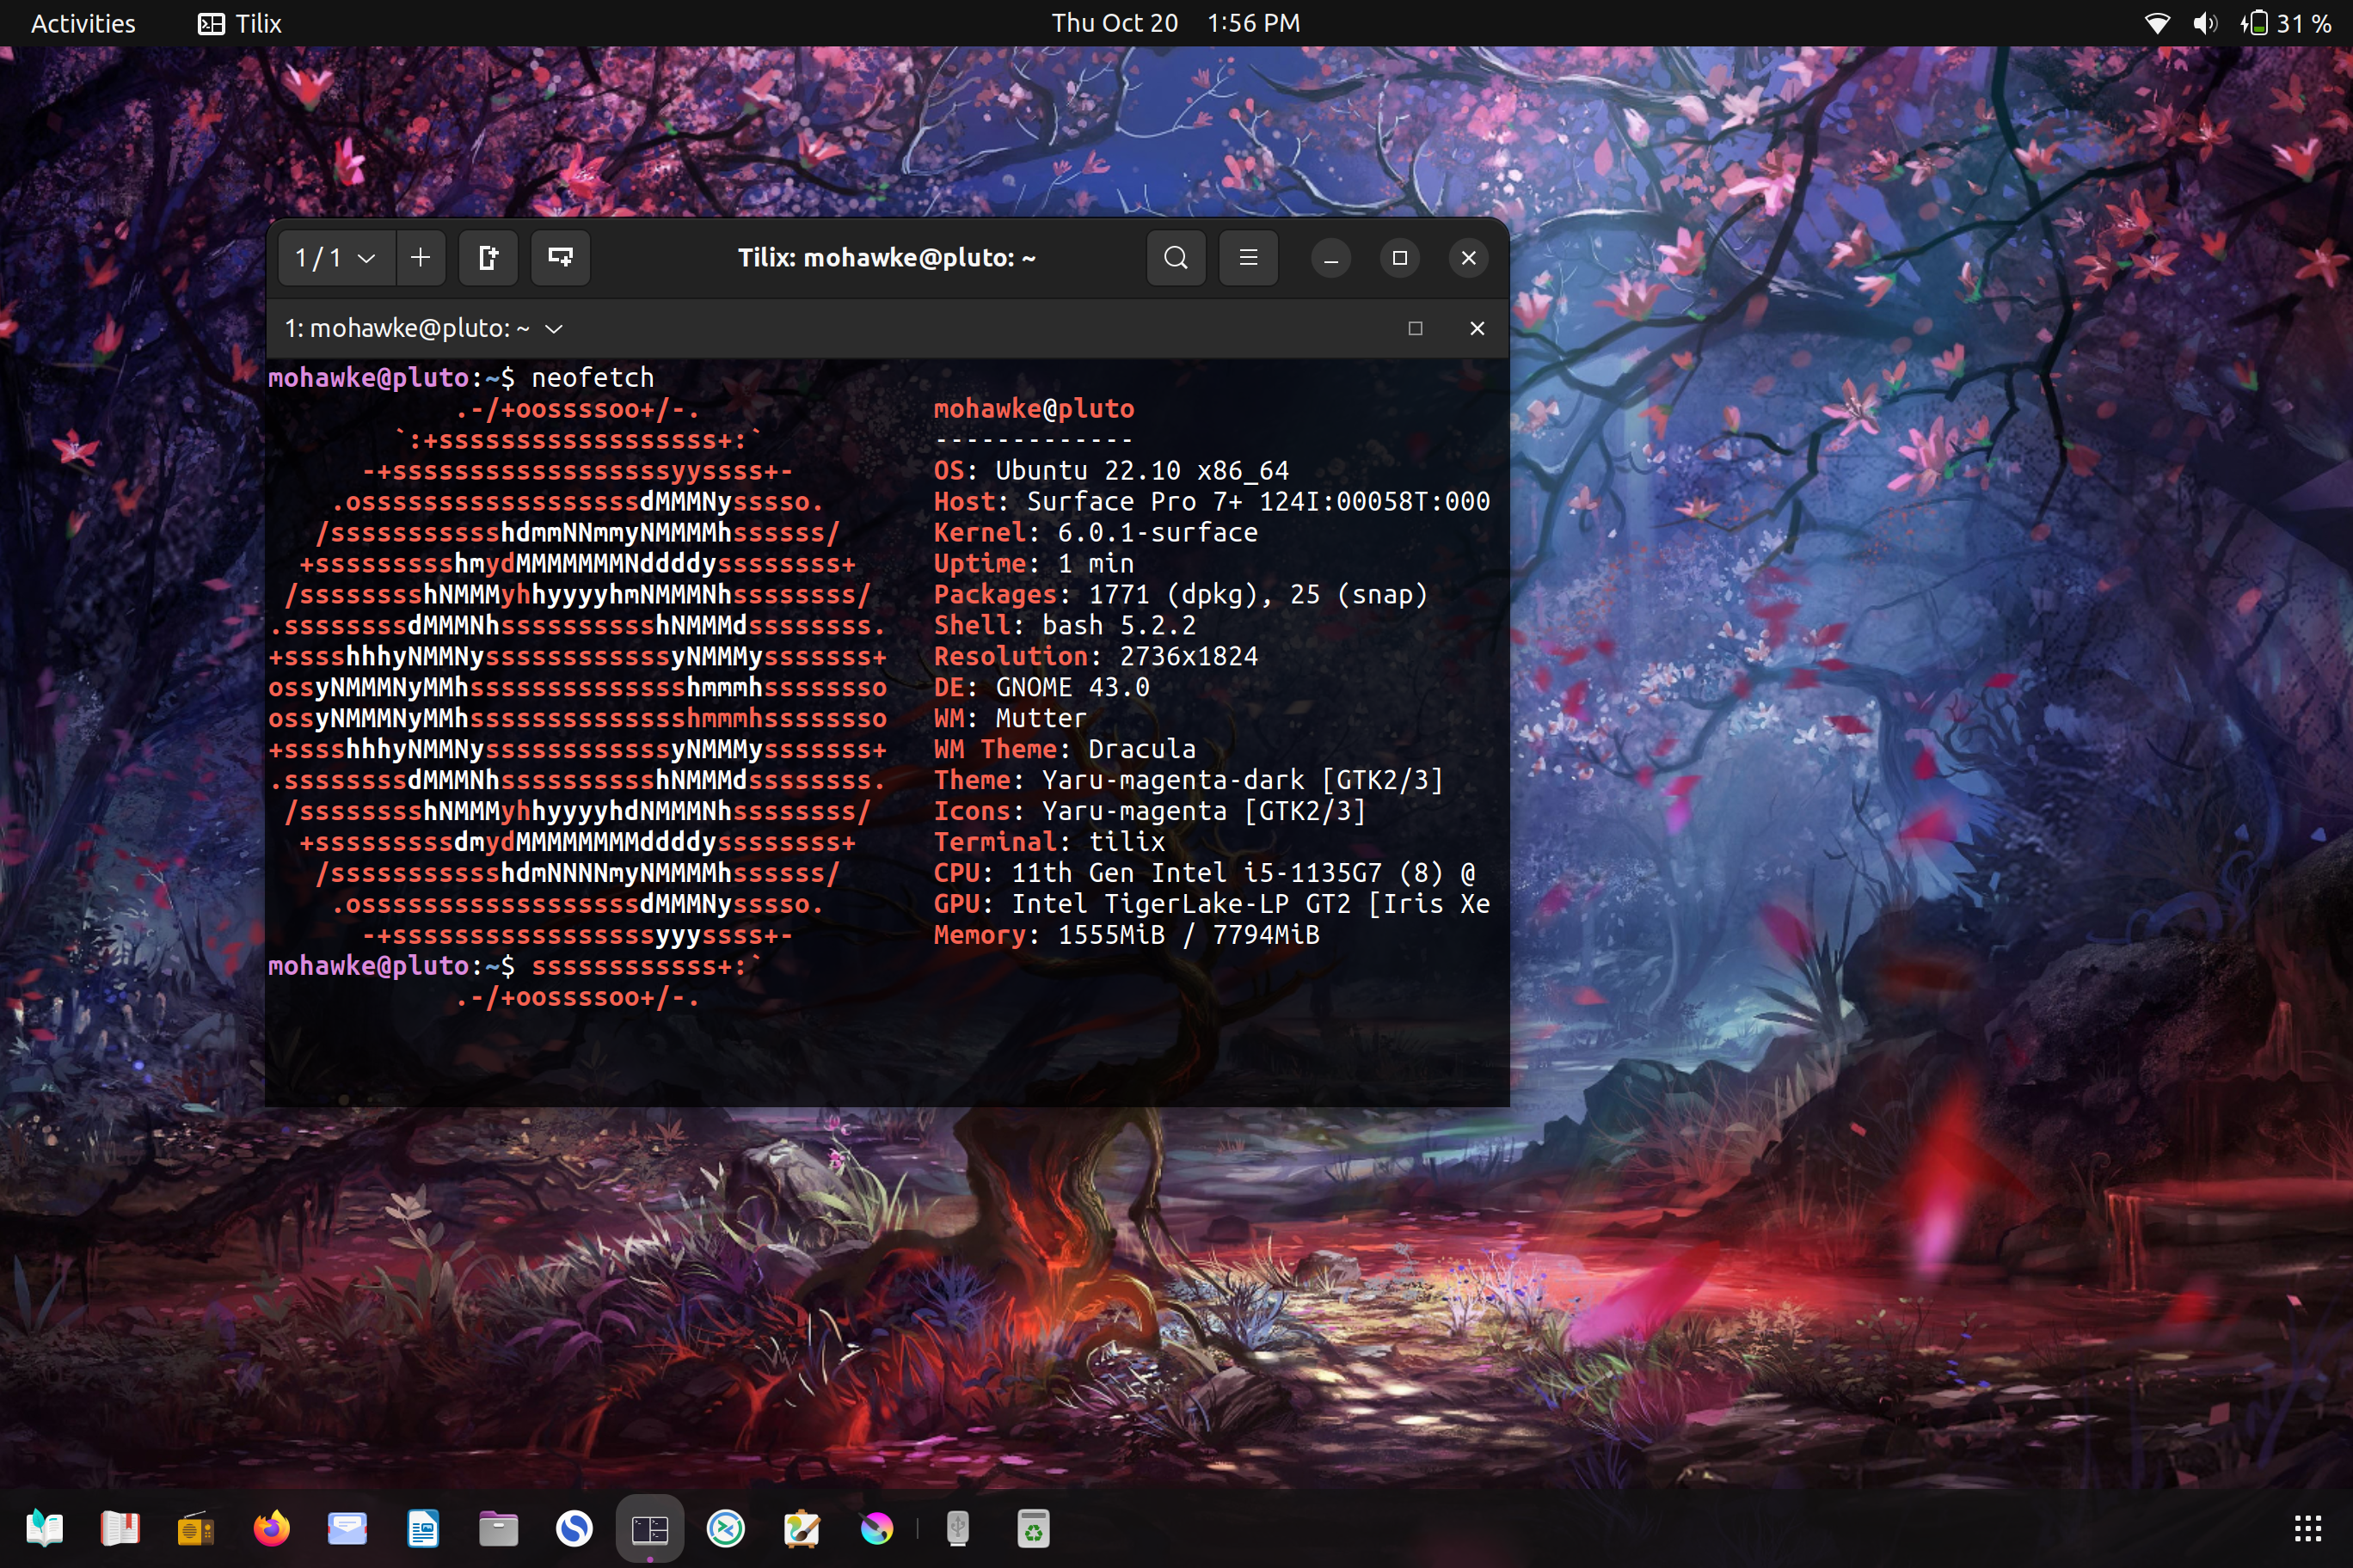
Task: Maximize the terminal pane with small square icon
Action: [x=1415, y=328]
